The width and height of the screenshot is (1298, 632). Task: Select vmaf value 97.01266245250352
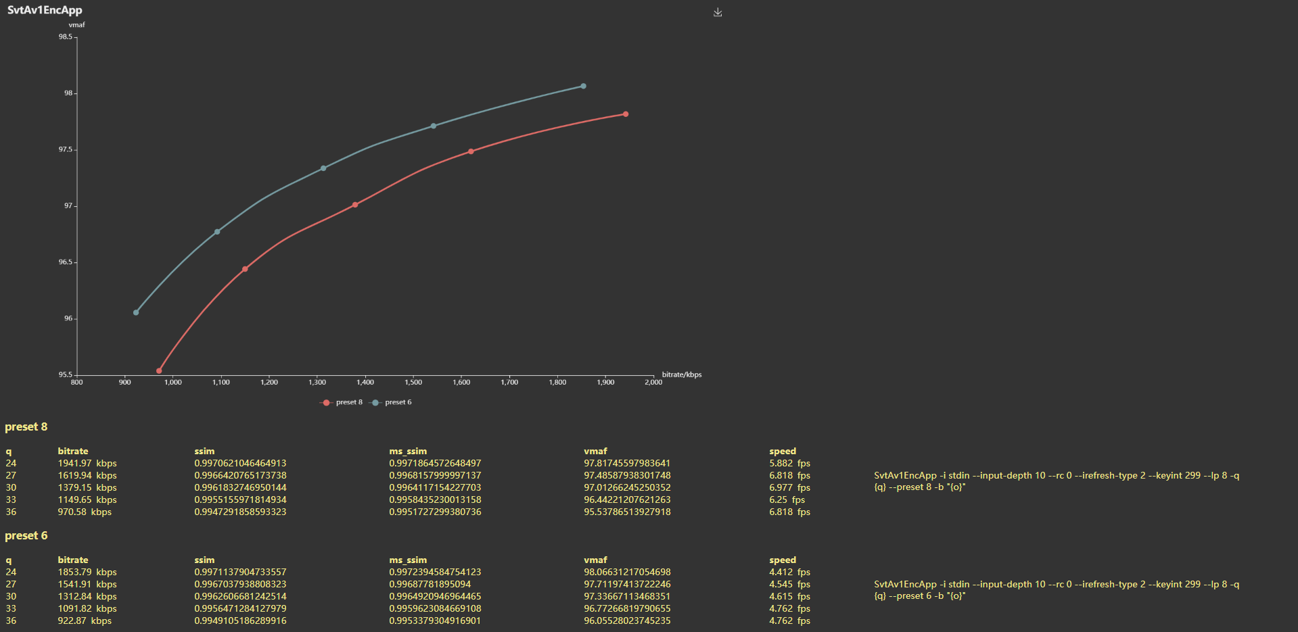tap(627, 487)
